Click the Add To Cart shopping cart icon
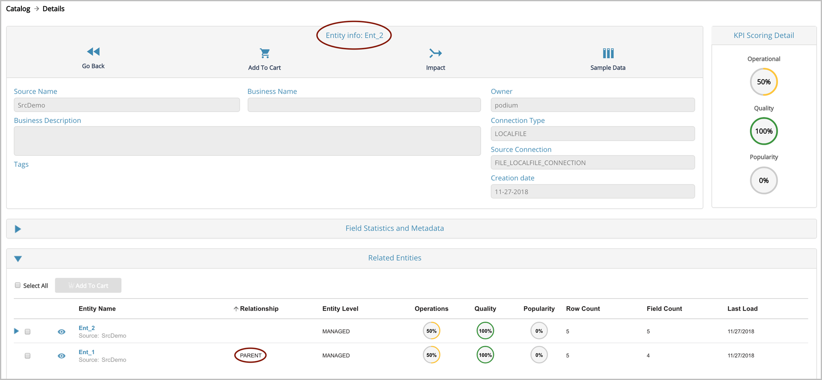Viewport: 822px width, 380px height. coord(265,53)
